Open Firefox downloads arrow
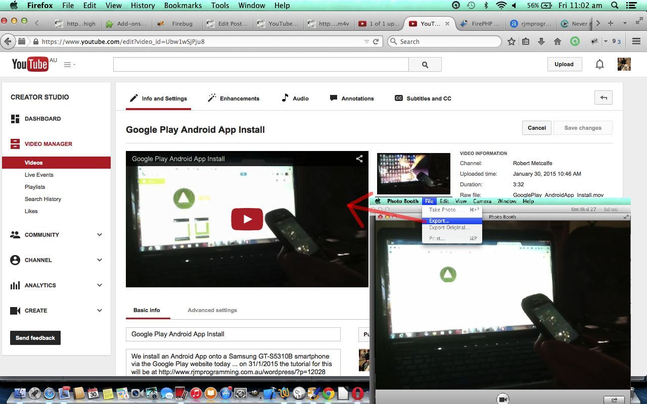 [x=541, y=41]
